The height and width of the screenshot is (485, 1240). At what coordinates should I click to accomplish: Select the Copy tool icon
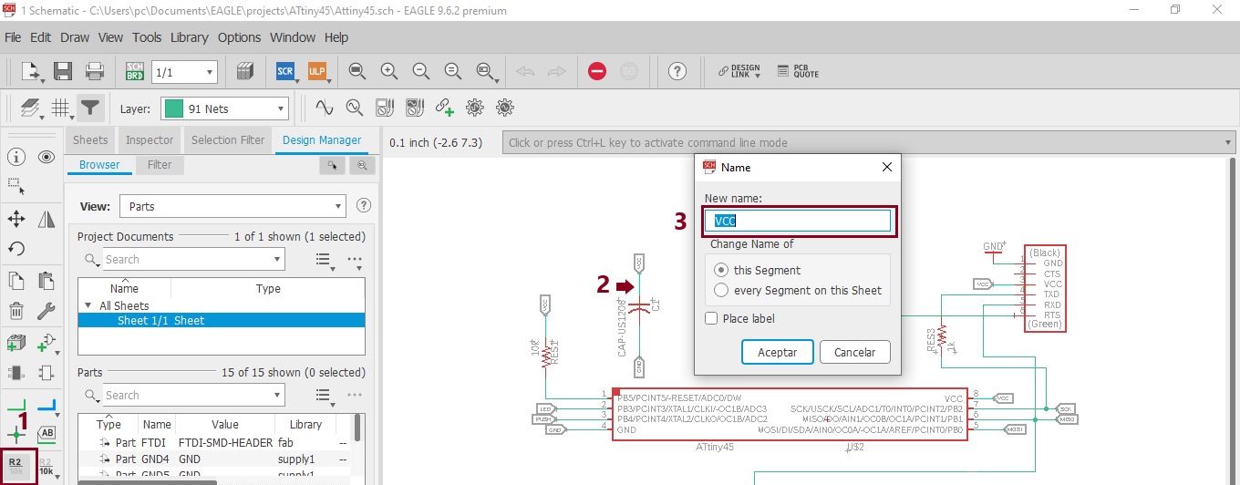point(15,281)
